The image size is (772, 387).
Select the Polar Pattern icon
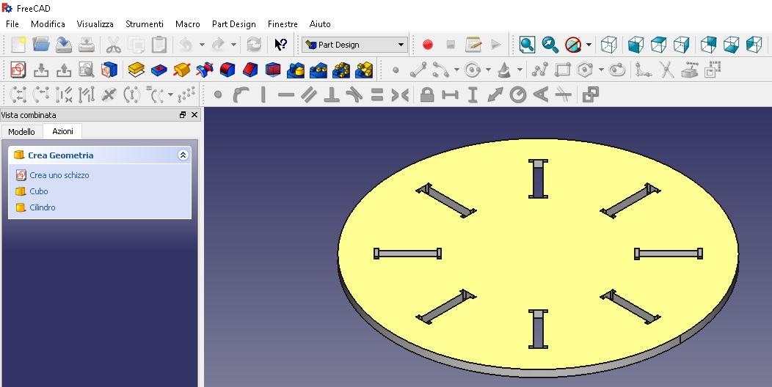[341, 70]
